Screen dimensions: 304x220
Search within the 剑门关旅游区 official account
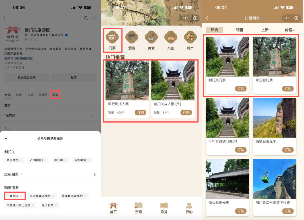[86, 18]
